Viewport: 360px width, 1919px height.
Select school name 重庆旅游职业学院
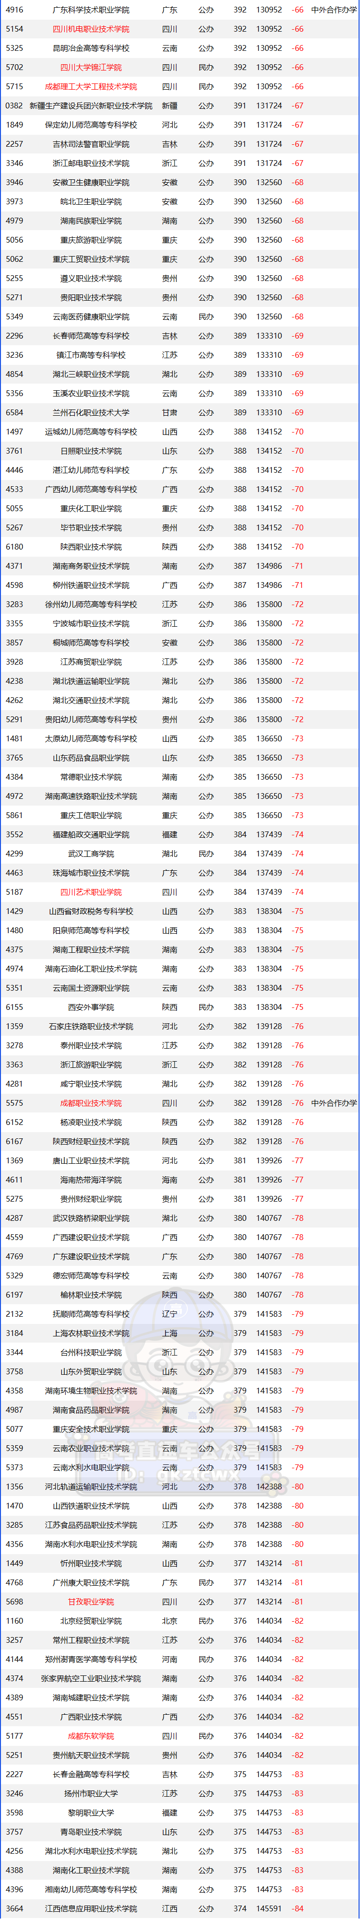click(91, 240)
